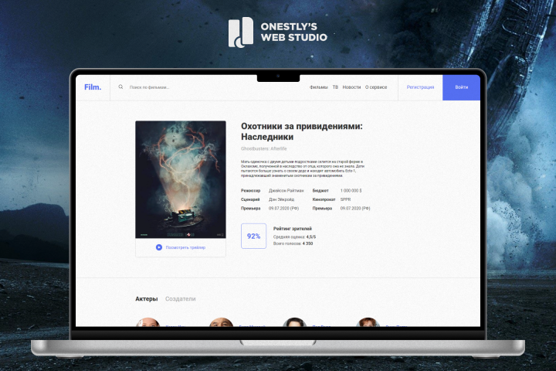Image resolution: width=556 pixels, height=371 pixels.
Task: Click the Посмотреть трейлер link
Action: (185, 247)
